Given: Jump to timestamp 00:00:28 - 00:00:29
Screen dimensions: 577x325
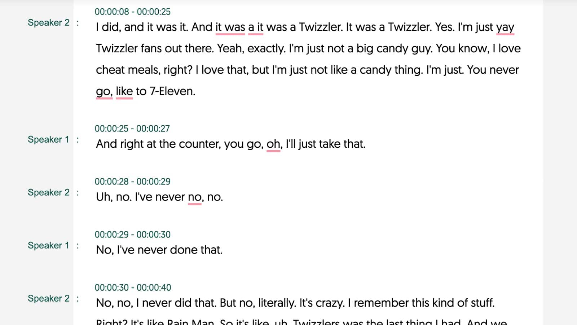Looking at the screenshot, I should [132, 182].
